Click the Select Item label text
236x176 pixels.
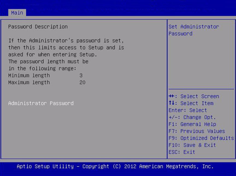(197, 103)
